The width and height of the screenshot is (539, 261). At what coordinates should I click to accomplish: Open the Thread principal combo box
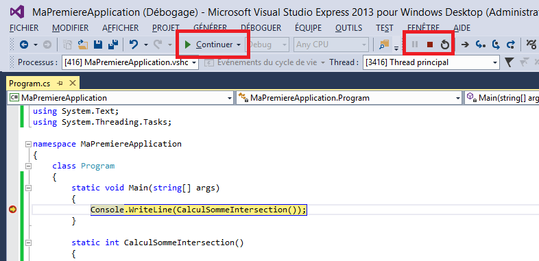[431, 62]
